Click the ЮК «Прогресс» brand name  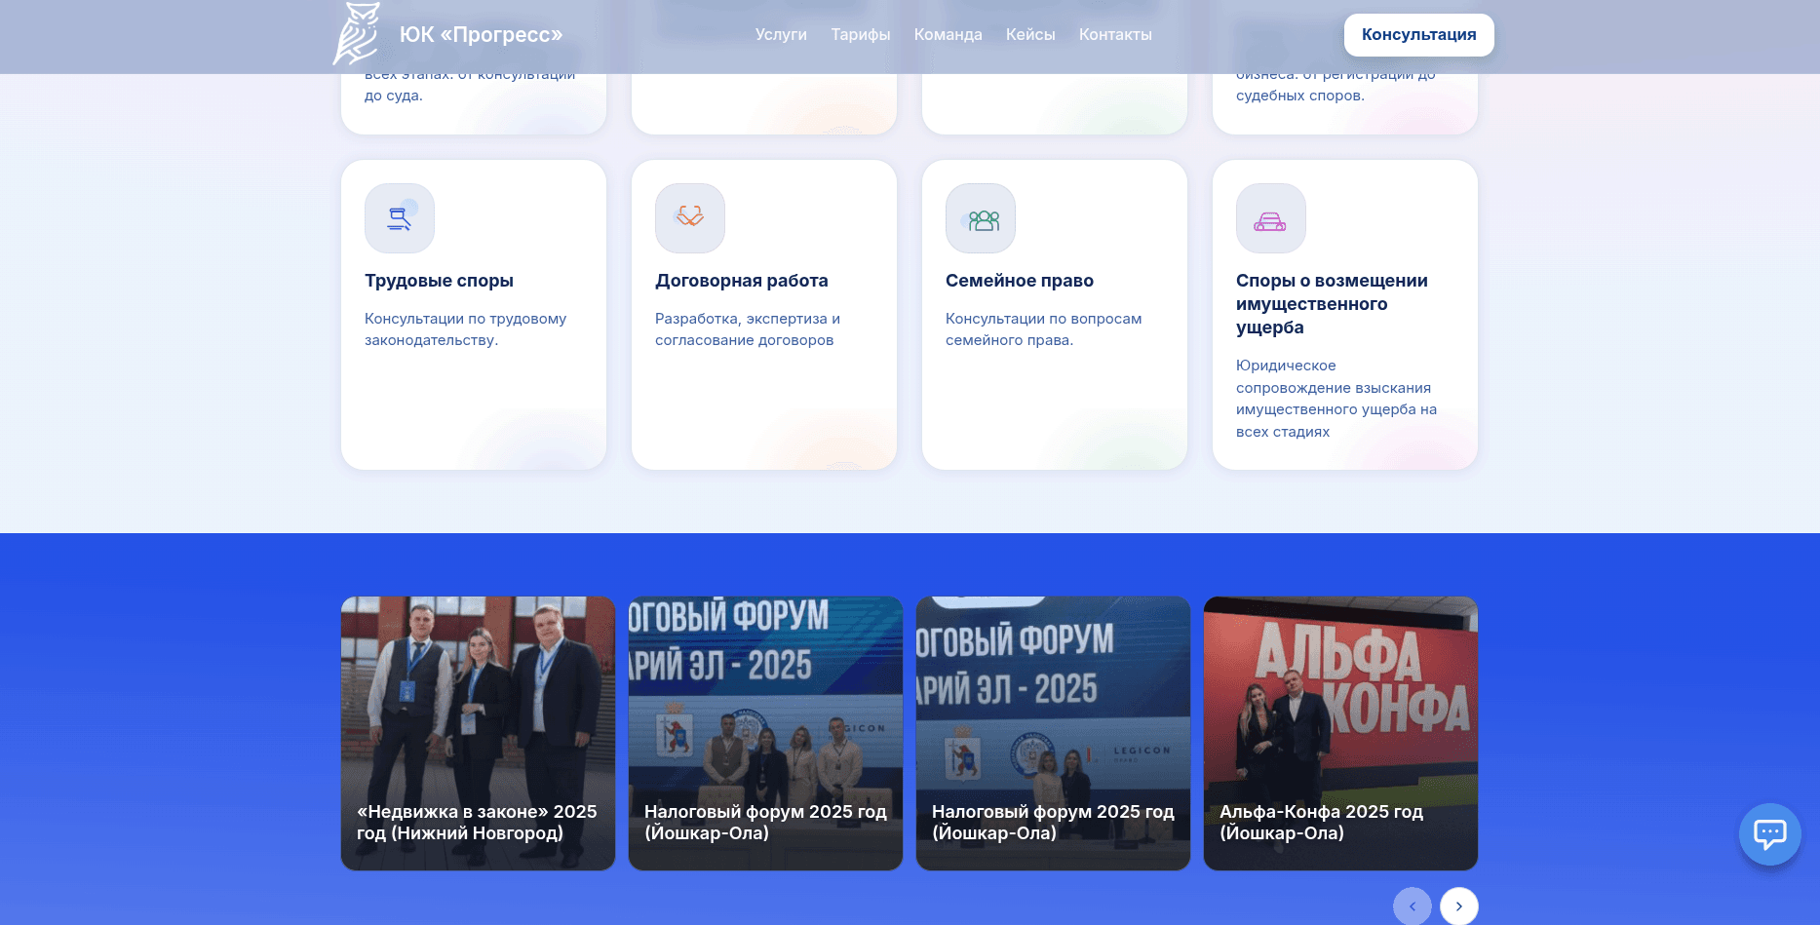481,35
